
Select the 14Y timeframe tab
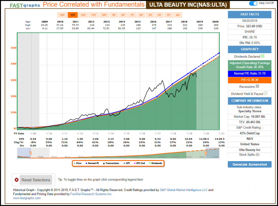coord(62,15)
